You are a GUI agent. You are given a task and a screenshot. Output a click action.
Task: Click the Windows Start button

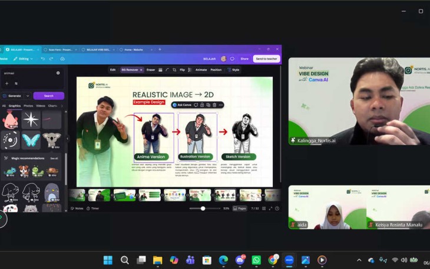pos(108,260)
